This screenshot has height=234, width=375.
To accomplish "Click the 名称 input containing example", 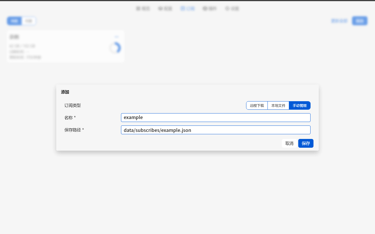I will (x=216, y=118).
